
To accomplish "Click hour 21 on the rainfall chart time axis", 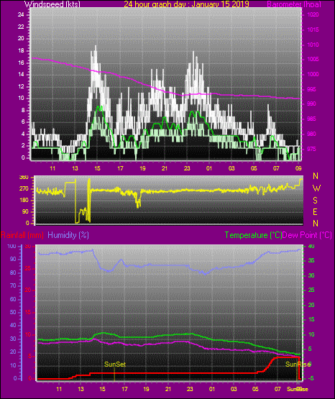I will pos(168,389).
